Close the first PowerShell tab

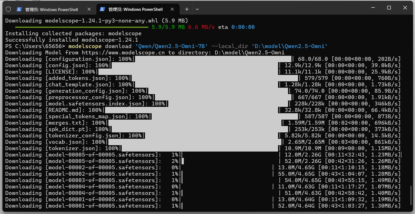(x=89, y=9)
